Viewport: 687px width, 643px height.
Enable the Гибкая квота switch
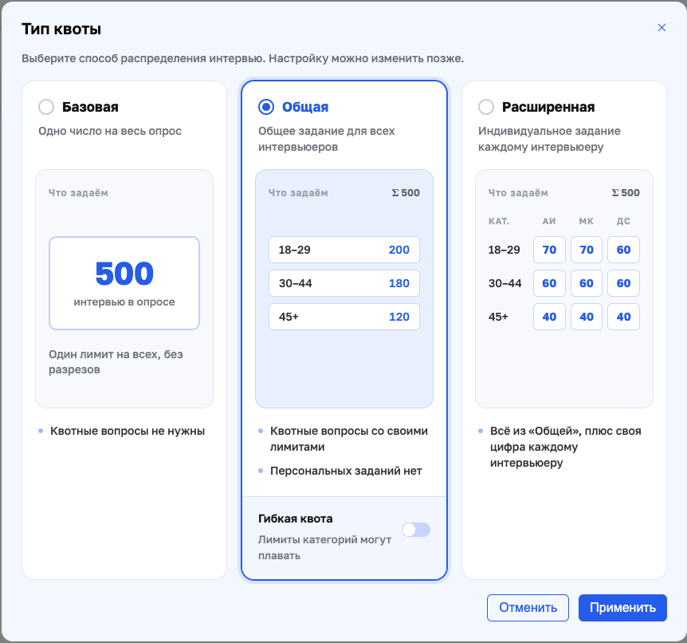416,530
